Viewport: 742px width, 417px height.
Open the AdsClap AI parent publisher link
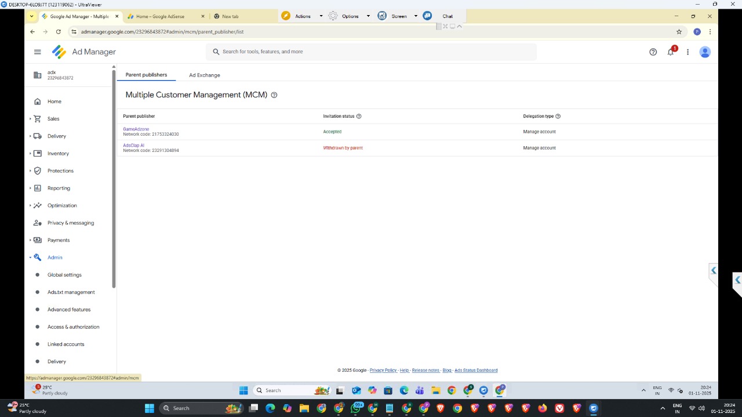click(x=133, y=146)
